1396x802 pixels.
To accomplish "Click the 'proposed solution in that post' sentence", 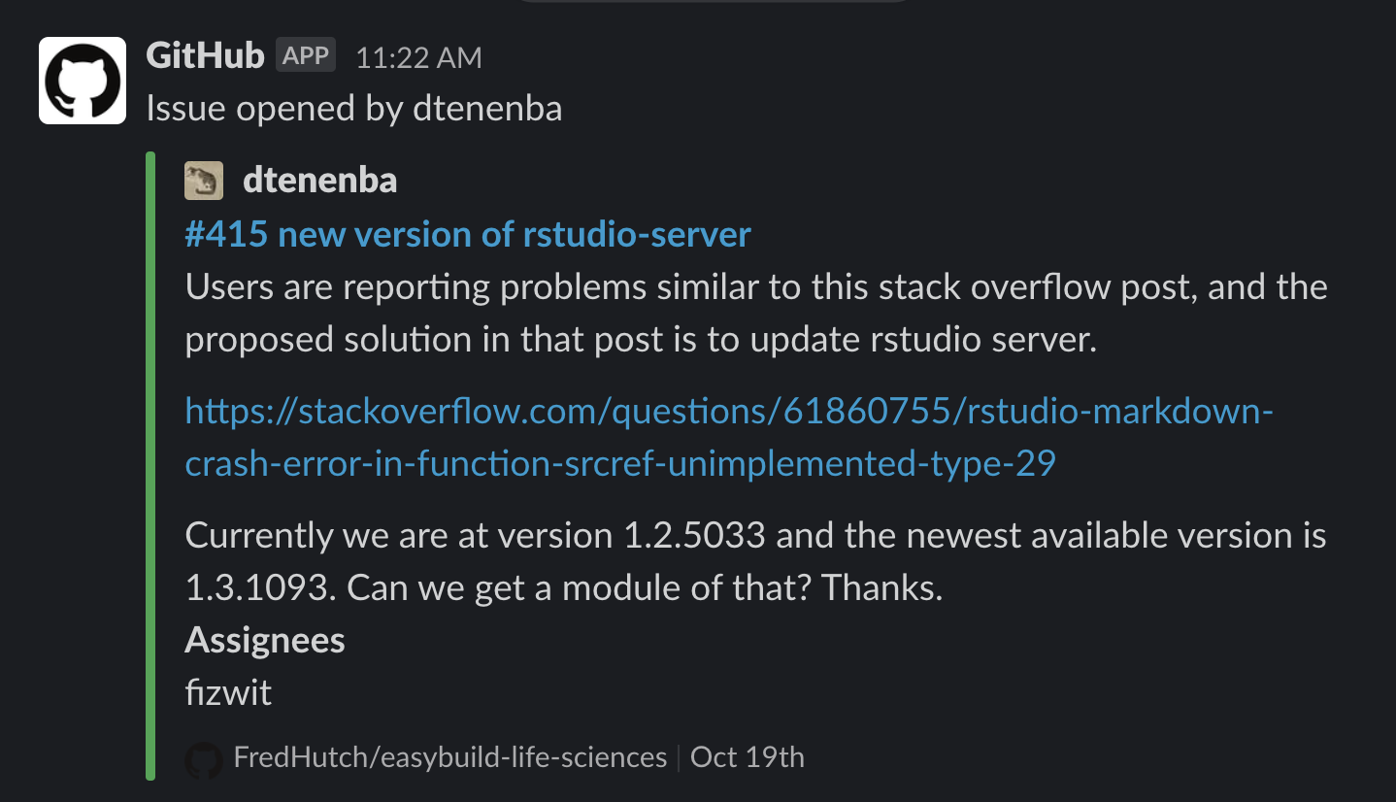I will pos(641,340).
